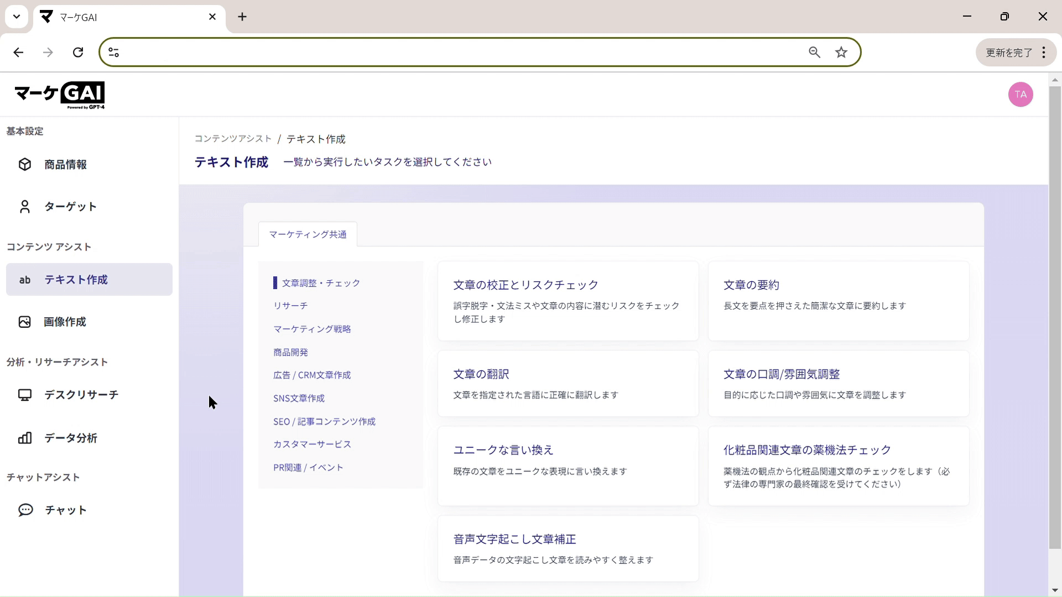Open デスクリサーチ in the sidebar
This screenshot has height=597, width=1062.
pos(89,395)
